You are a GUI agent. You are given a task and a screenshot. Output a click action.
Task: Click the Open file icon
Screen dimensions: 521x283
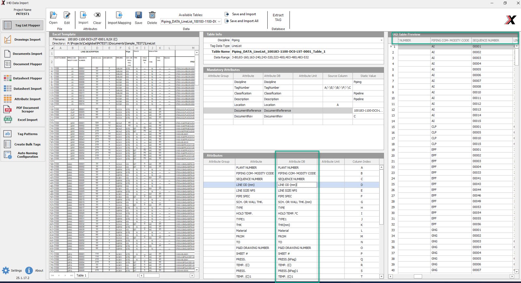pos(53,16)
